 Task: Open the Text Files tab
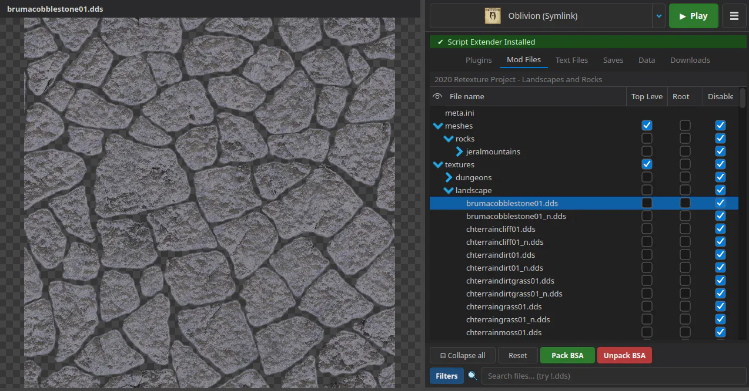click(571, 60)
